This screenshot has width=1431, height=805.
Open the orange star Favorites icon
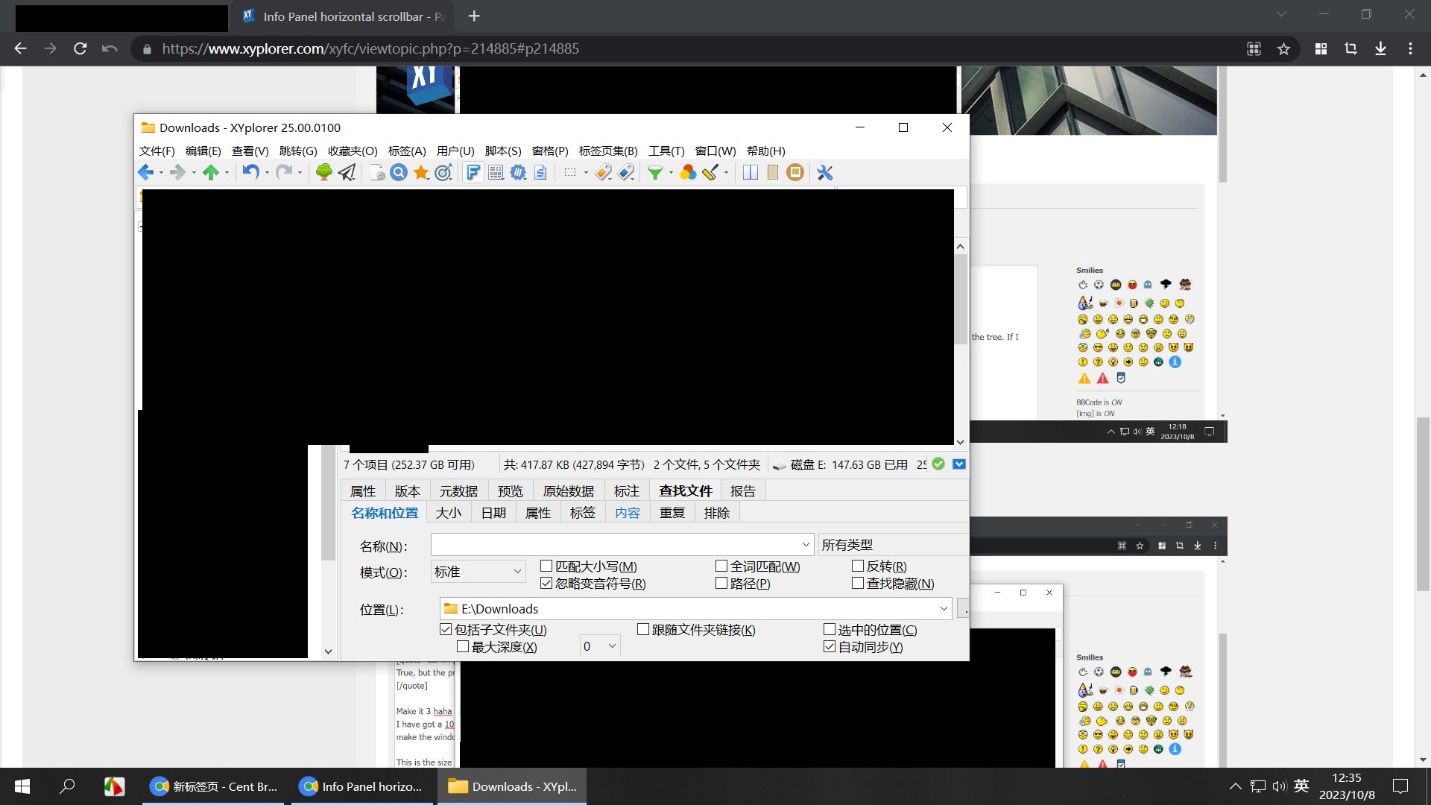click(x=421, y=173)
